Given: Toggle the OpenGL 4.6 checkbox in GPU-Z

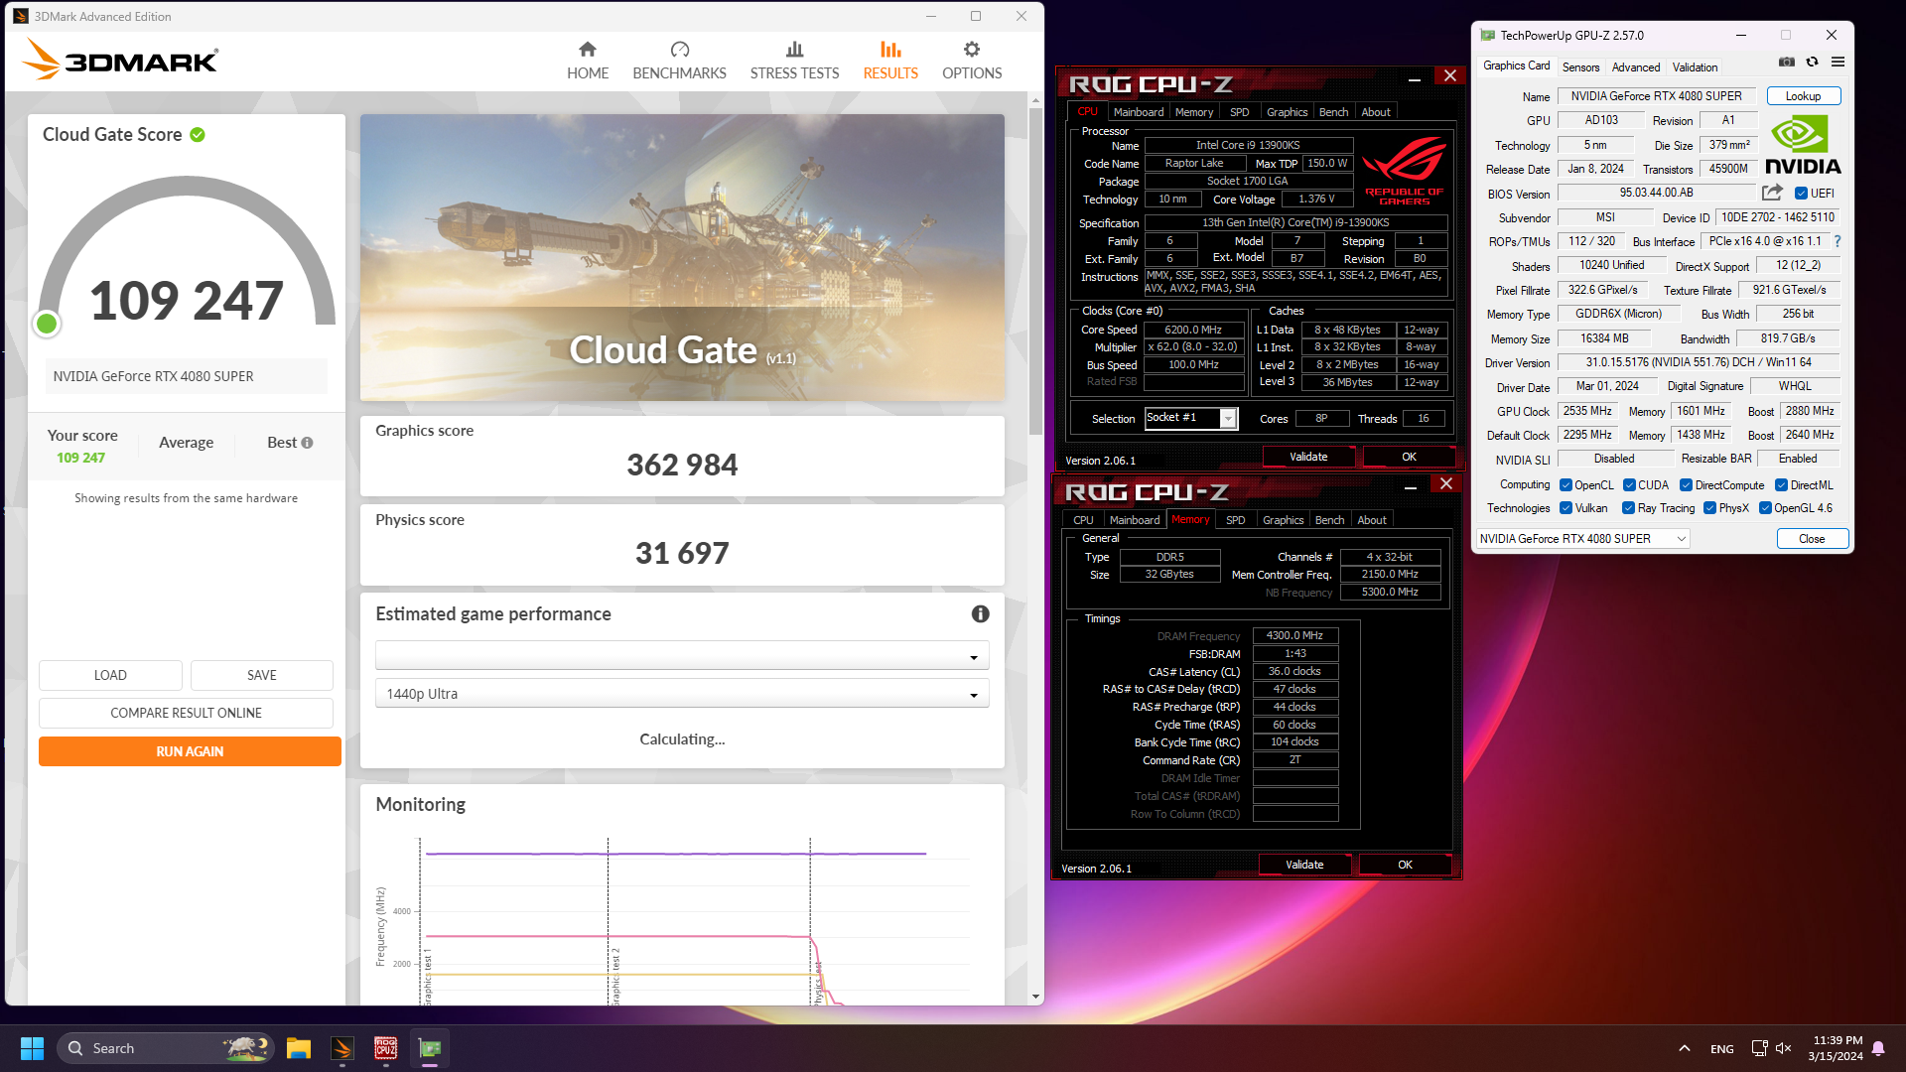Looking at the screenshot, I should (x=1765, y=508).
